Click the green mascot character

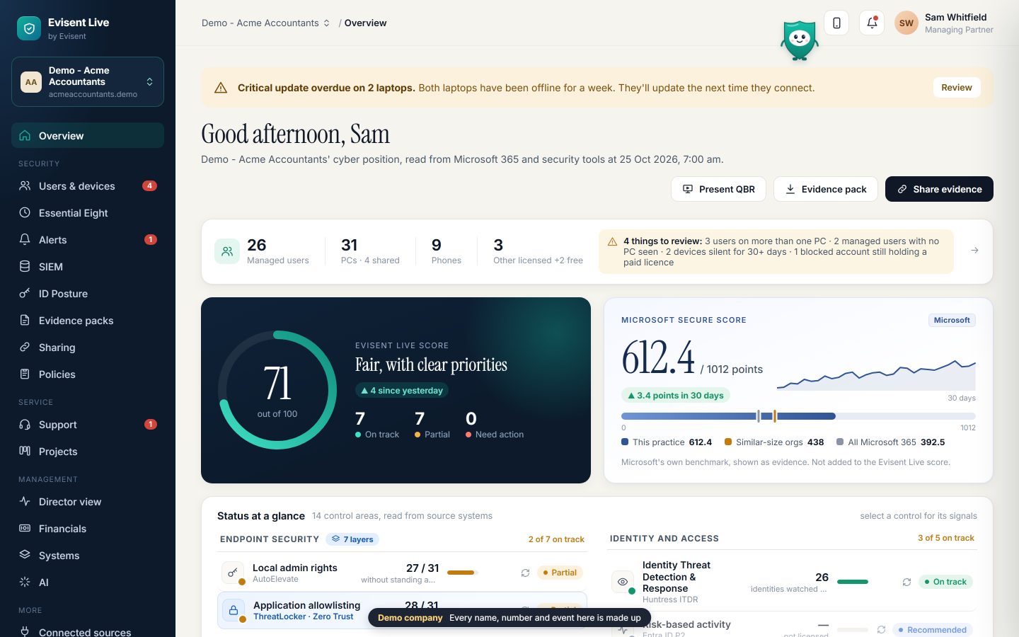(x=800, y=41)
